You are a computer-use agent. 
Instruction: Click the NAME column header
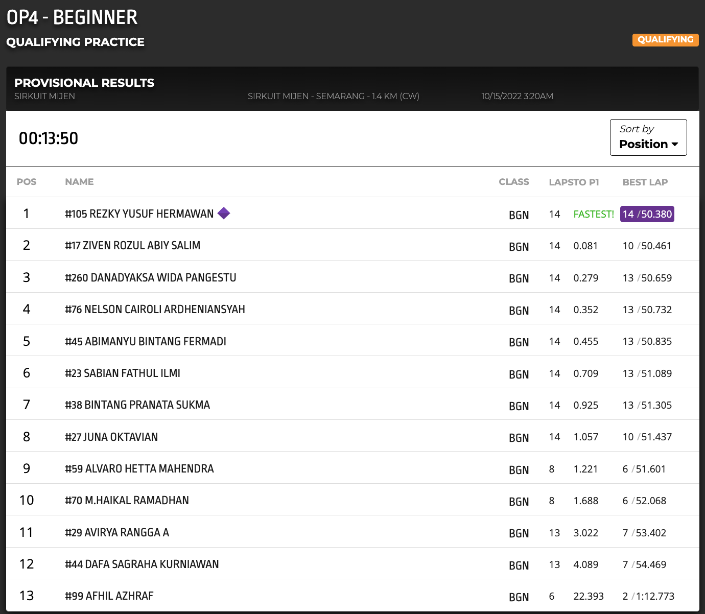coord(79,182)
